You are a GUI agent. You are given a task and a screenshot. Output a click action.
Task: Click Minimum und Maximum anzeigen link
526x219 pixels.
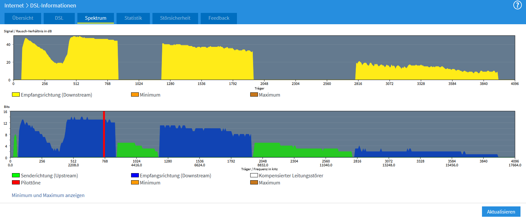tap(48, 195)
